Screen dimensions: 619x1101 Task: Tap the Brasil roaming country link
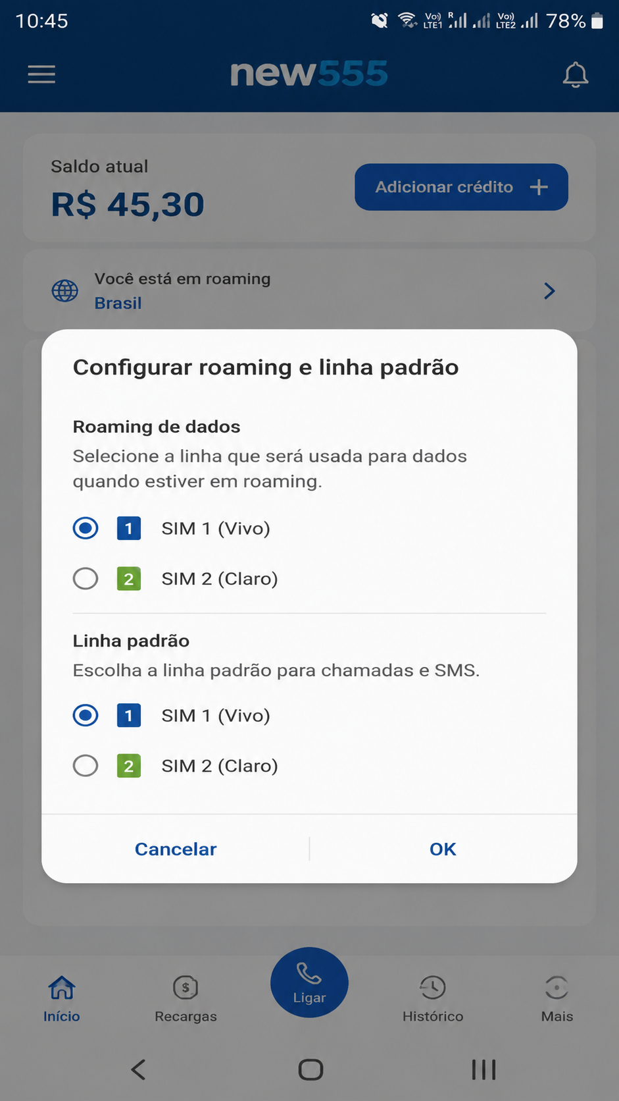click(x=118, y=303)
